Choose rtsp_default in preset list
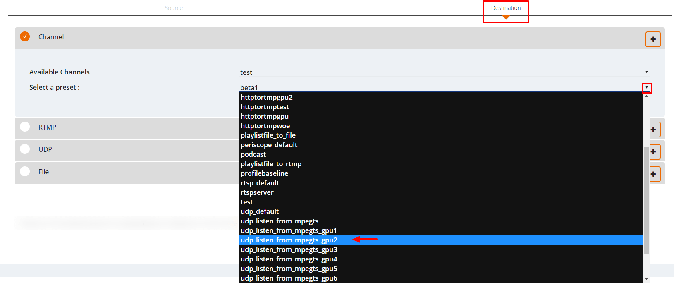This screenshot has width=674, height=283. click(441, 183)
